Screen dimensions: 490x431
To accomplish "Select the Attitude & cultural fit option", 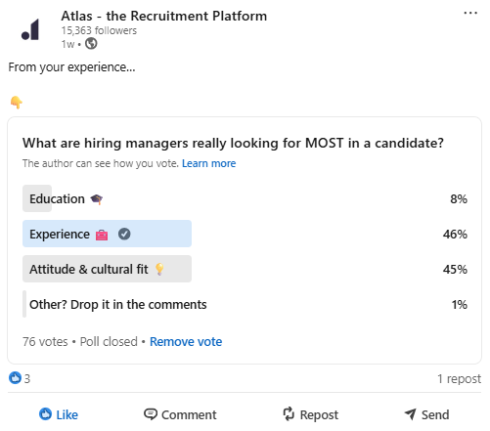I will tap(245, 269).
